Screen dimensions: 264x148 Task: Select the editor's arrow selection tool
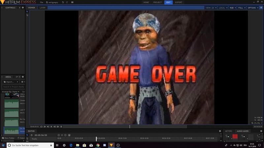point(27,135)
